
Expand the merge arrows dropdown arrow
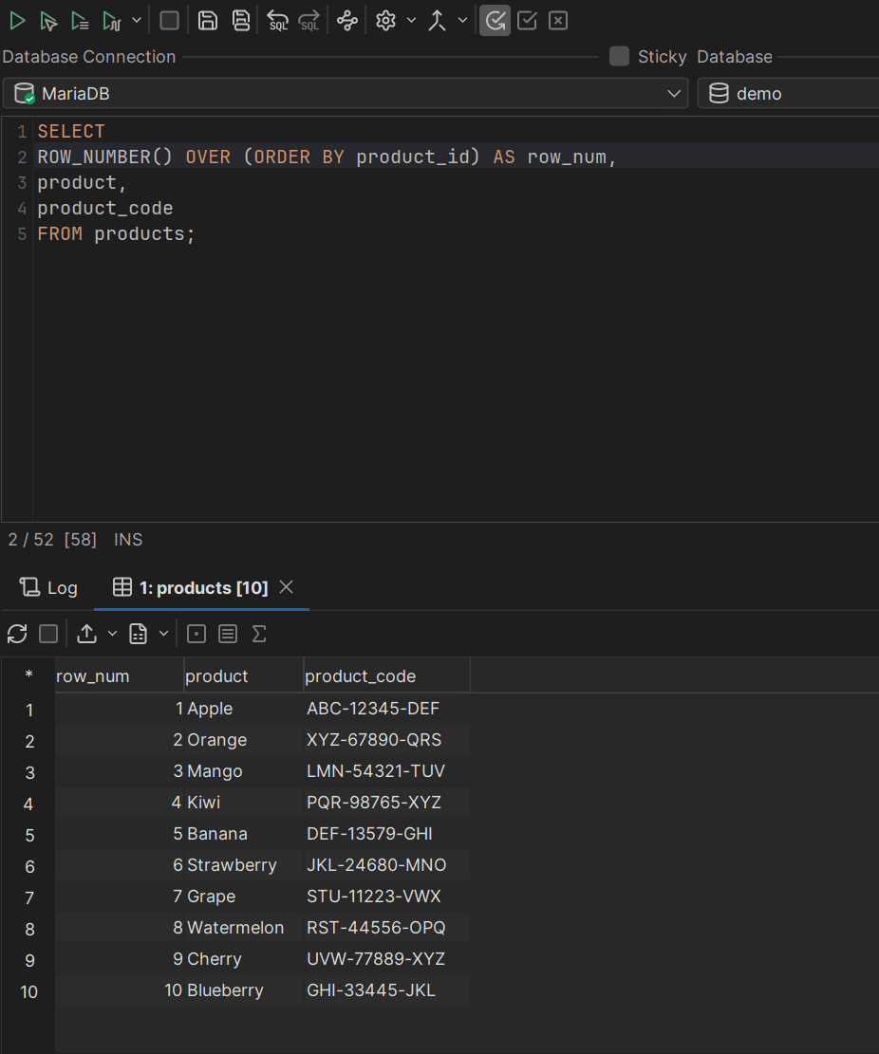click(x=462, y=20)
